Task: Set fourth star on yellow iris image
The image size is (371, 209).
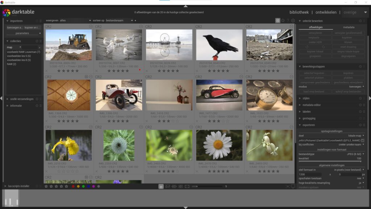Action: [72, 171]
